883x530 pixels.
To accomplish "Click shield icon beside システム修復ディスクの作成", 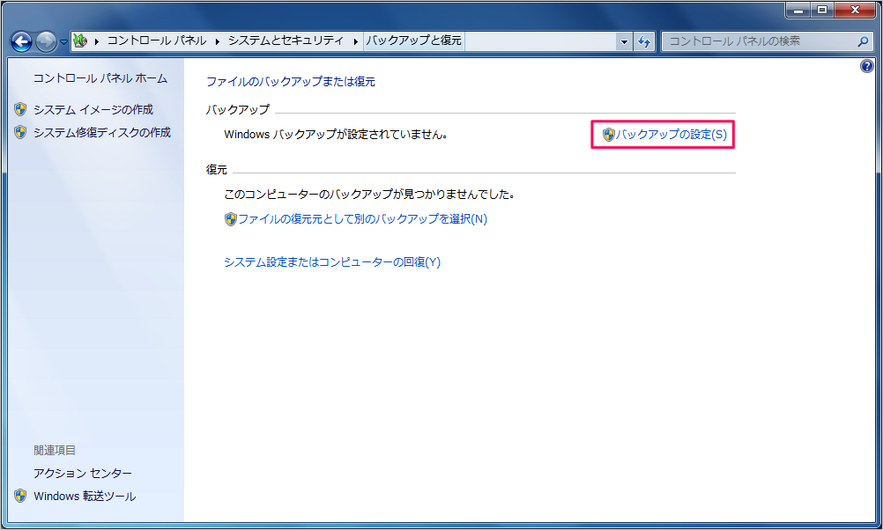I will tap(20, 132).
